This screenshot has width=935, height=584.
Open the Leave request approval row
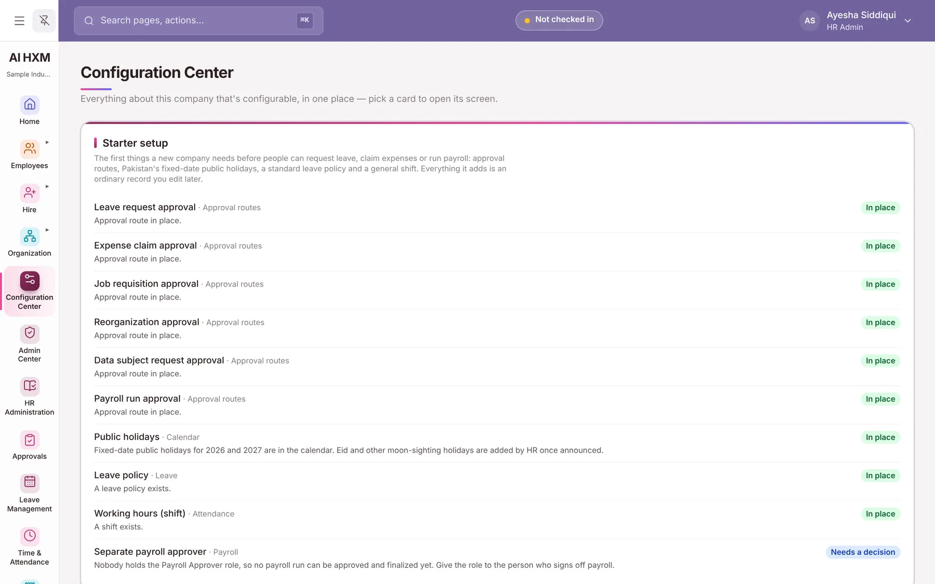coord(497,213)
